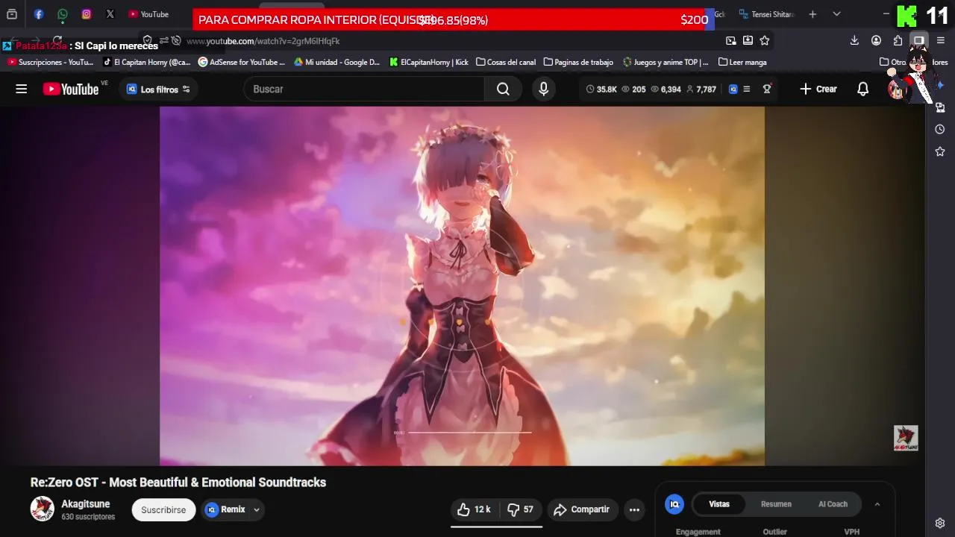The width and height of the screenshot is (955, 537).
Task: Open Juegos y anime TOP bookmark
Action: coord(666,63)
